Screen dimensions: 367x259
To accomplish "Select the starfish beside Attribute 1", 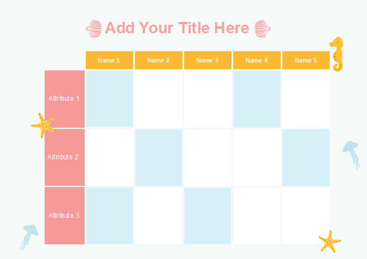I will pyautogui.click(x=43, y=125).
